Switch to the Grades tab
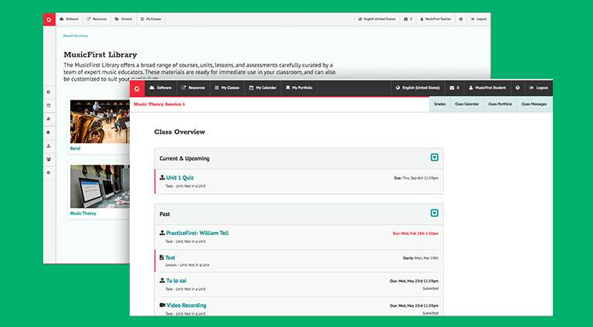 pyautogui.click(x=439, y=104)
